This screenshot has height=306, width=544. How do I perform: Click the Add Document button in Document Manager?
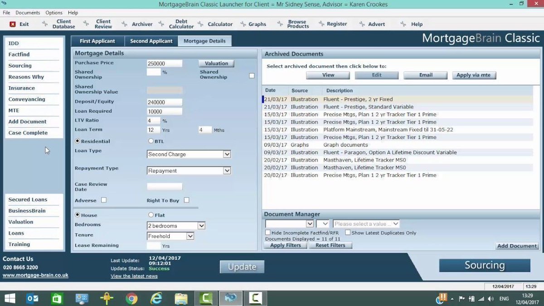click(x=517, y=246)
